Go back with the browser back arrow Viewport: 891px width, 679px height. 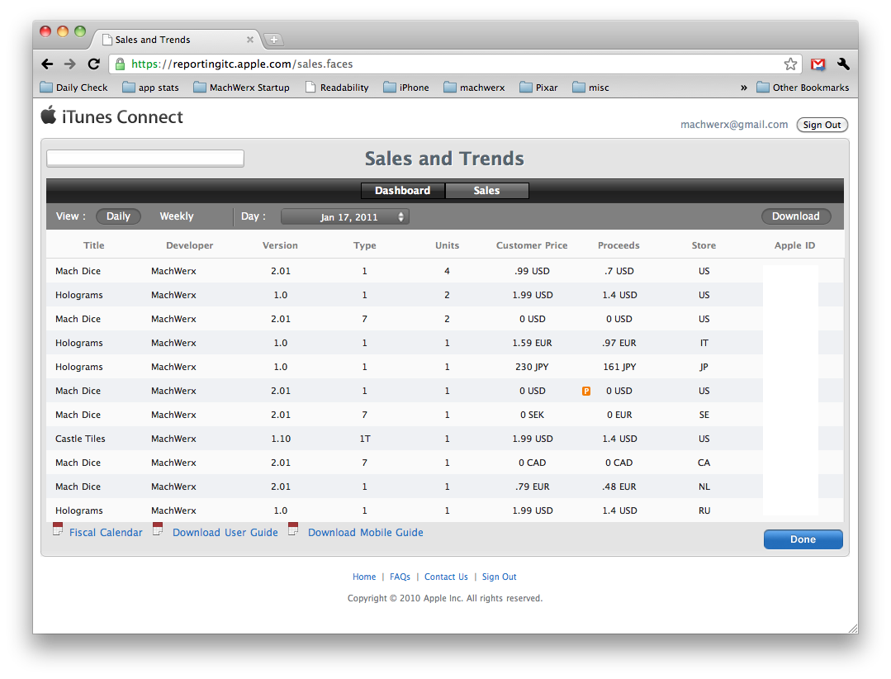47,64
